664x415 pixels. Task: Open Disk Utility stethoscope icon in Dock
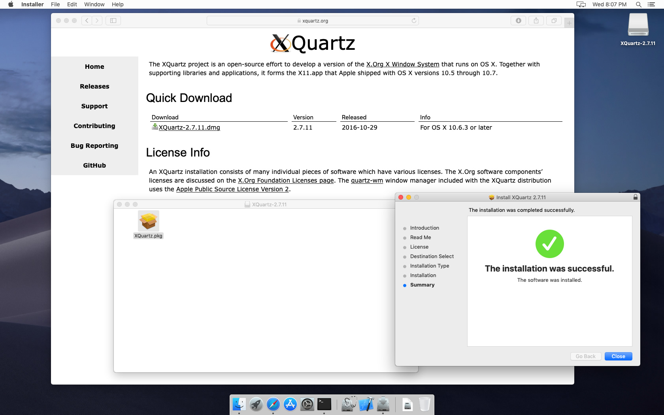tap(349, 404)
